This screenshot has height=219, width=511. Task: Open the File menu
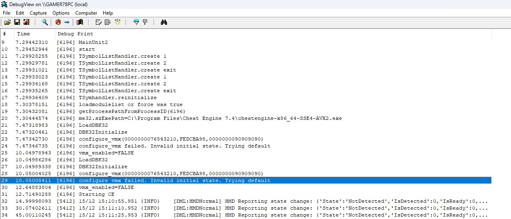coord(6,13)
